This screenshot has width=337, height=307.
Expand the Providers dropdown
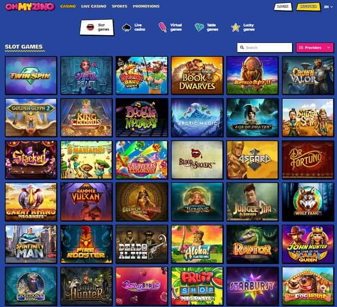pyautogui.click(x=315, y=48)
